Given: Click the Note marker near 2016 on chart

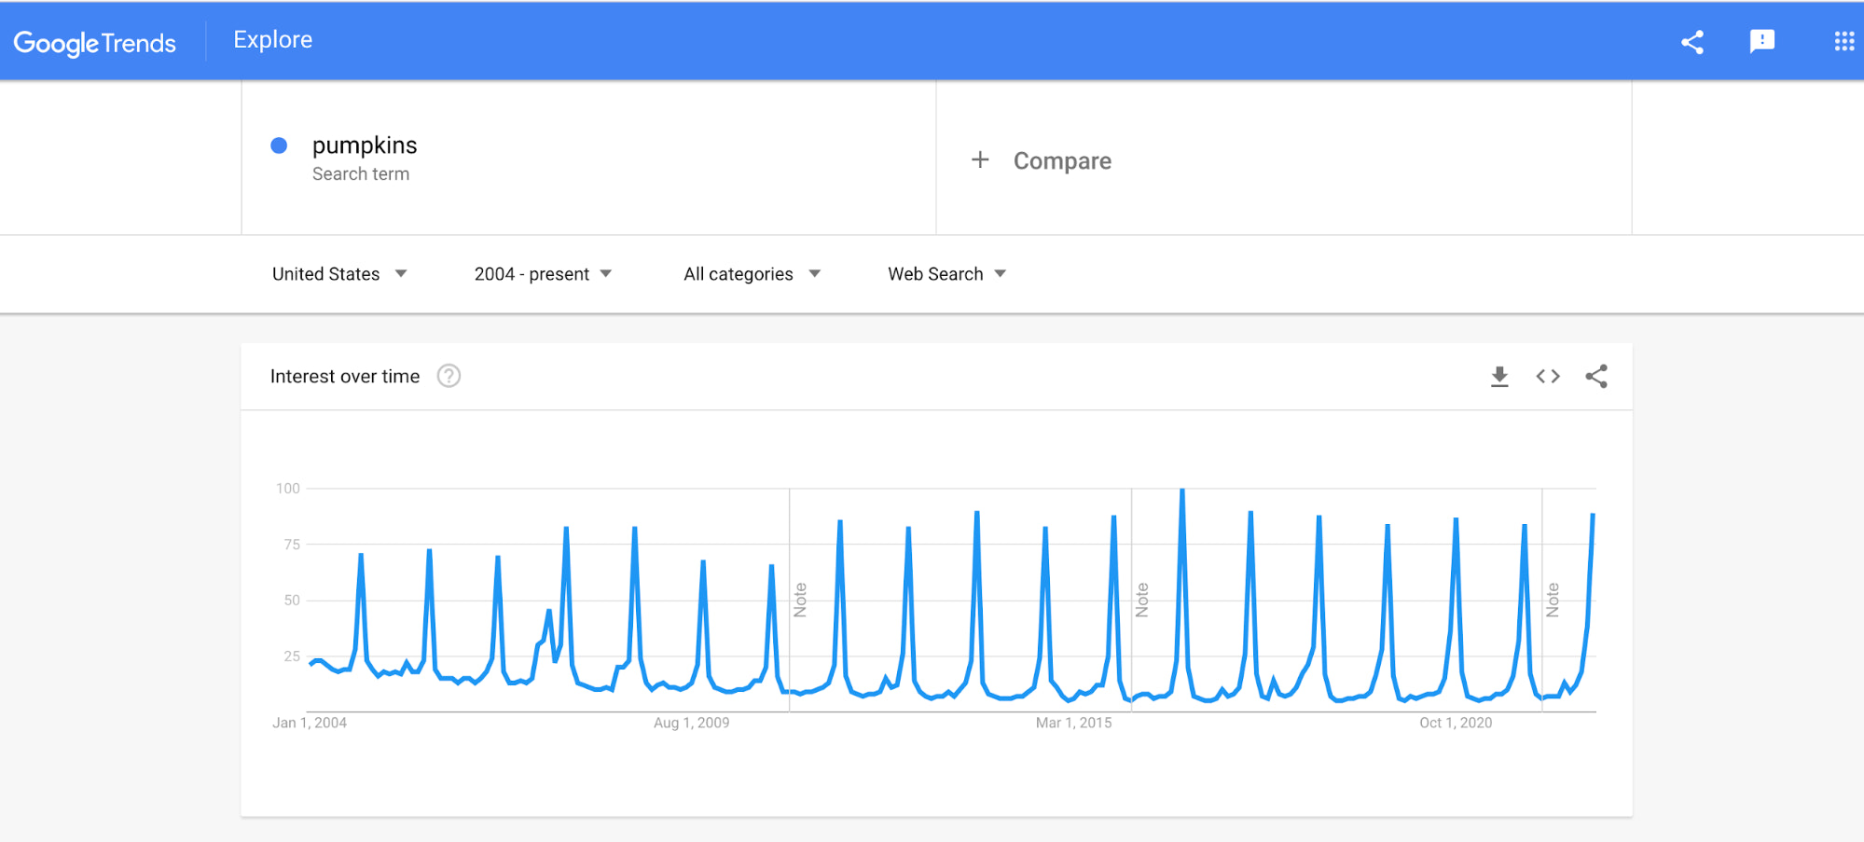Looking at the screenshot, I should pyautogui.click(x=1142, y=600).
